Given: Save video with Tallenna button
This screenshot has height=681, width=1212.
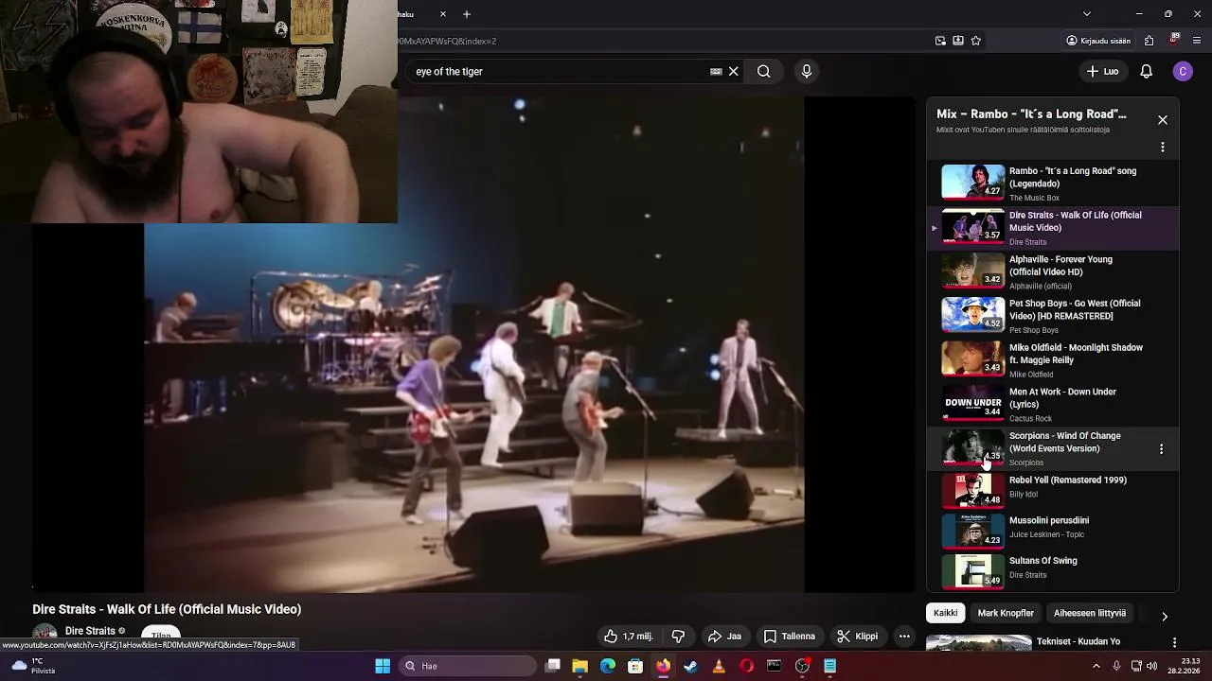Looking at the screenshot, I should click(x=790, y=637).
